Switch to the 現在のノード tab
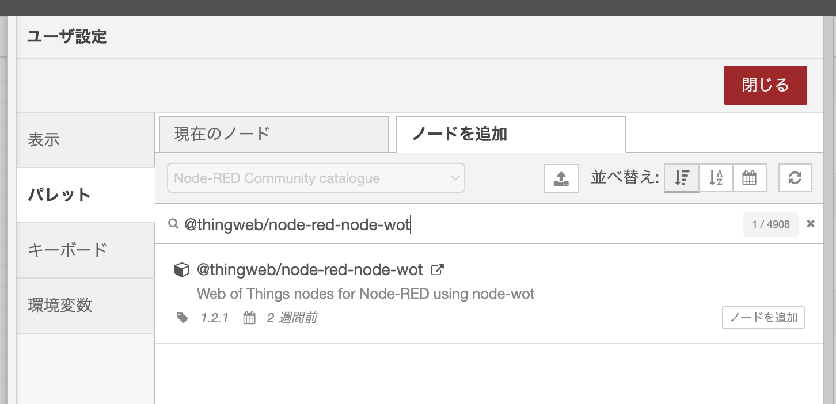Image resolution: width=836 pixels, height=404 pixels. point(274,134)
